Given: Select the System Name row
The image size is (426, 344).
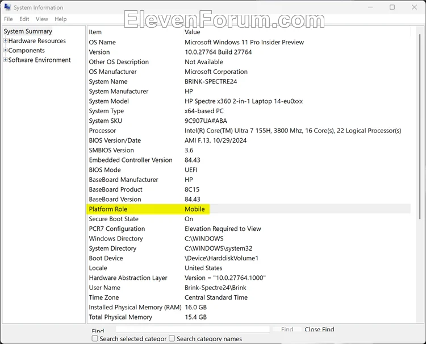Looking at the screenshot, I should tap(249, 81).
